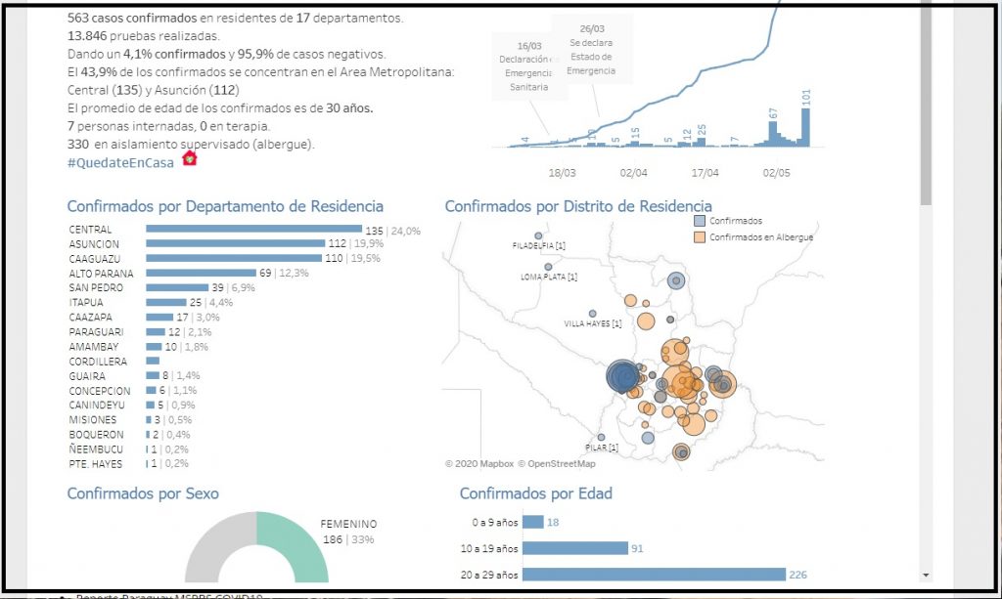Click the blue Confirmados legend square
This screenshot has height=599, width=1002.
pos(699,221)
